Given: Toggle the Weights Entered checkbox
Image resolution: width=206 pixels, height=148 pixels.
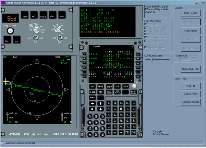Looking at the screenshot, I should 145,41.
